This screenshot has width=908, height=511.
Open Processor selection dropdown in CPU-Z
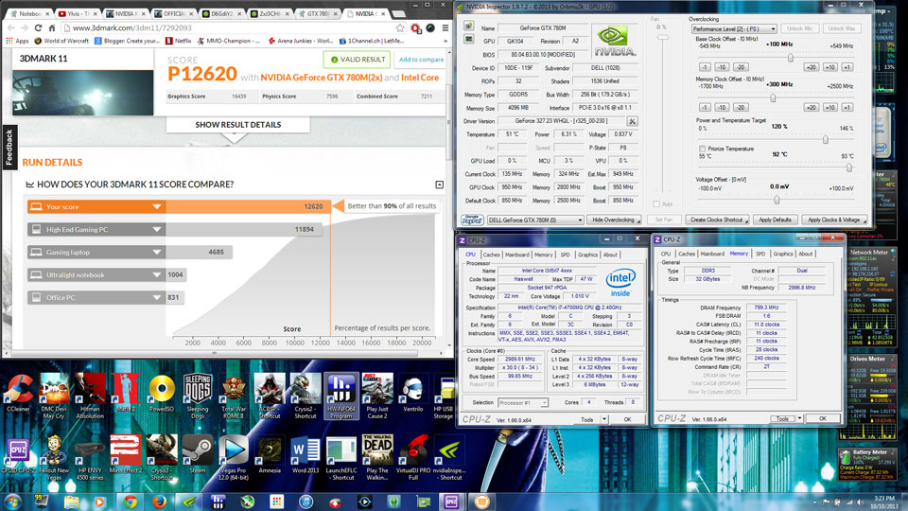coord(523,403)
